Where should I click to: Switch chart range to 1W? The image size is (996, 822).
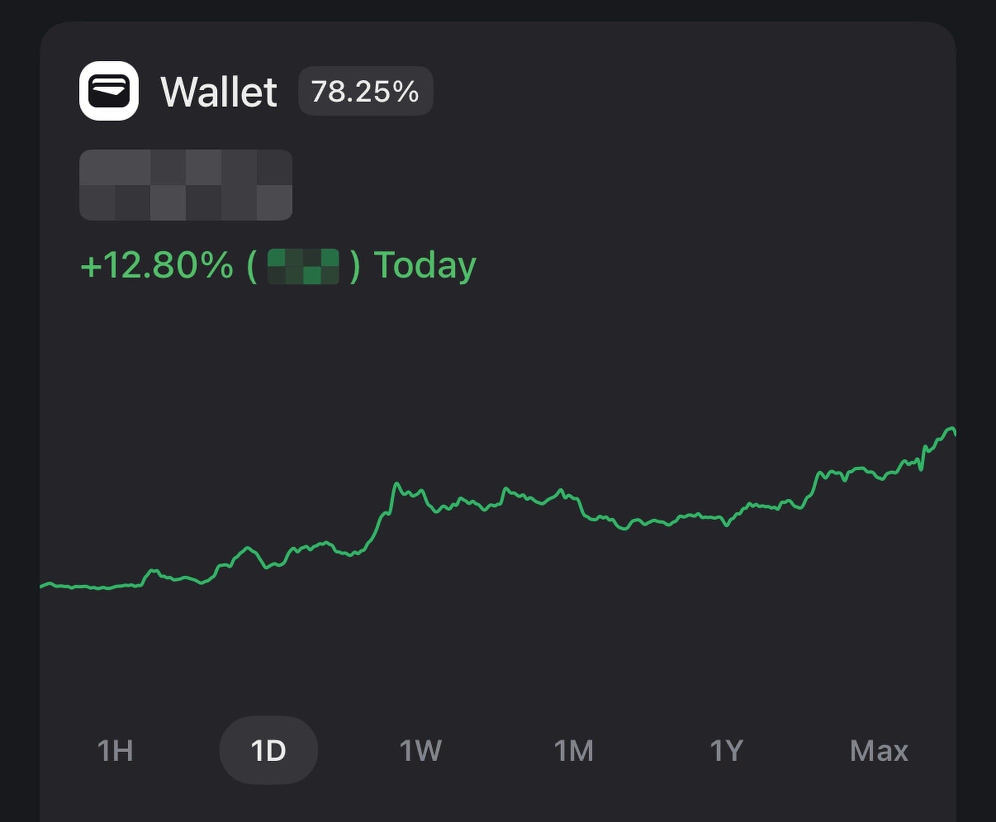tap(421, 750)
